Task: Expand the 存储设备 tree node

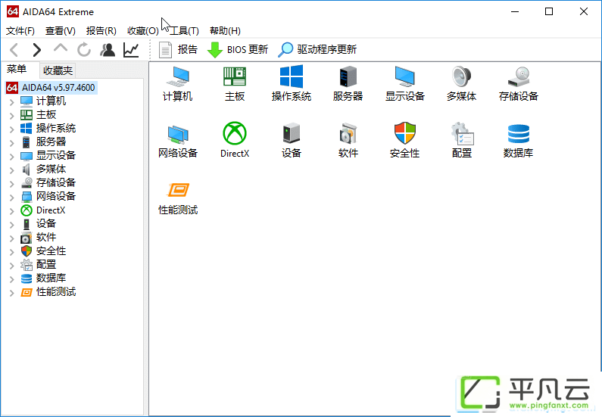Action: coord(11,184)
